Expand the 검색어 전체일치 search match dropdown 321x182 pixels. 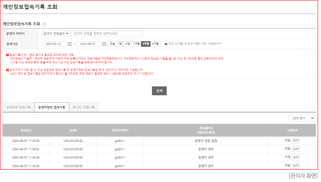pos(56,33)
